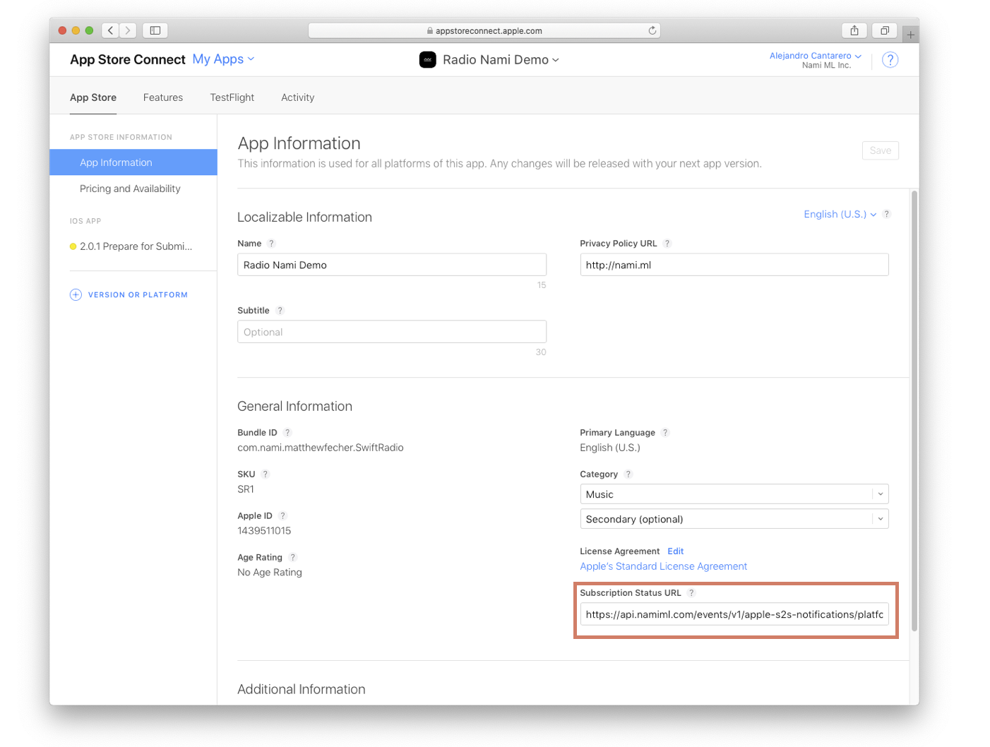Open the Secondary (optional) category dropdown
The height and width of the screenshot is (747, 990).
(734, 519)
